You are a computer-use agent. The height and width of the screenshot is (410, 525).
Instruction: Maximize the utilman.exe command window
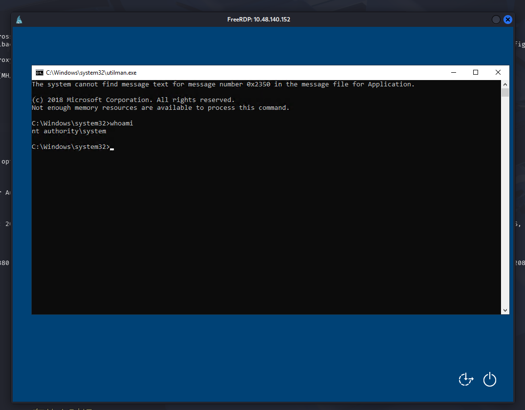(x=476, y=72)
